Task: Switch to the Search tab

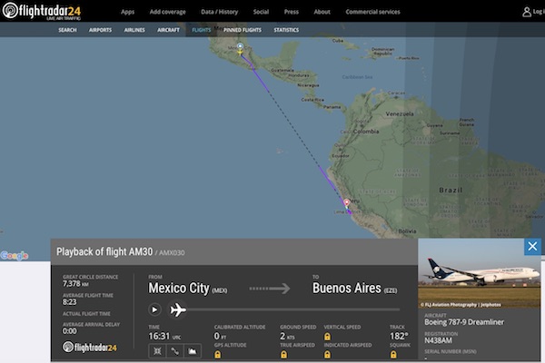Action: [67, 30]
